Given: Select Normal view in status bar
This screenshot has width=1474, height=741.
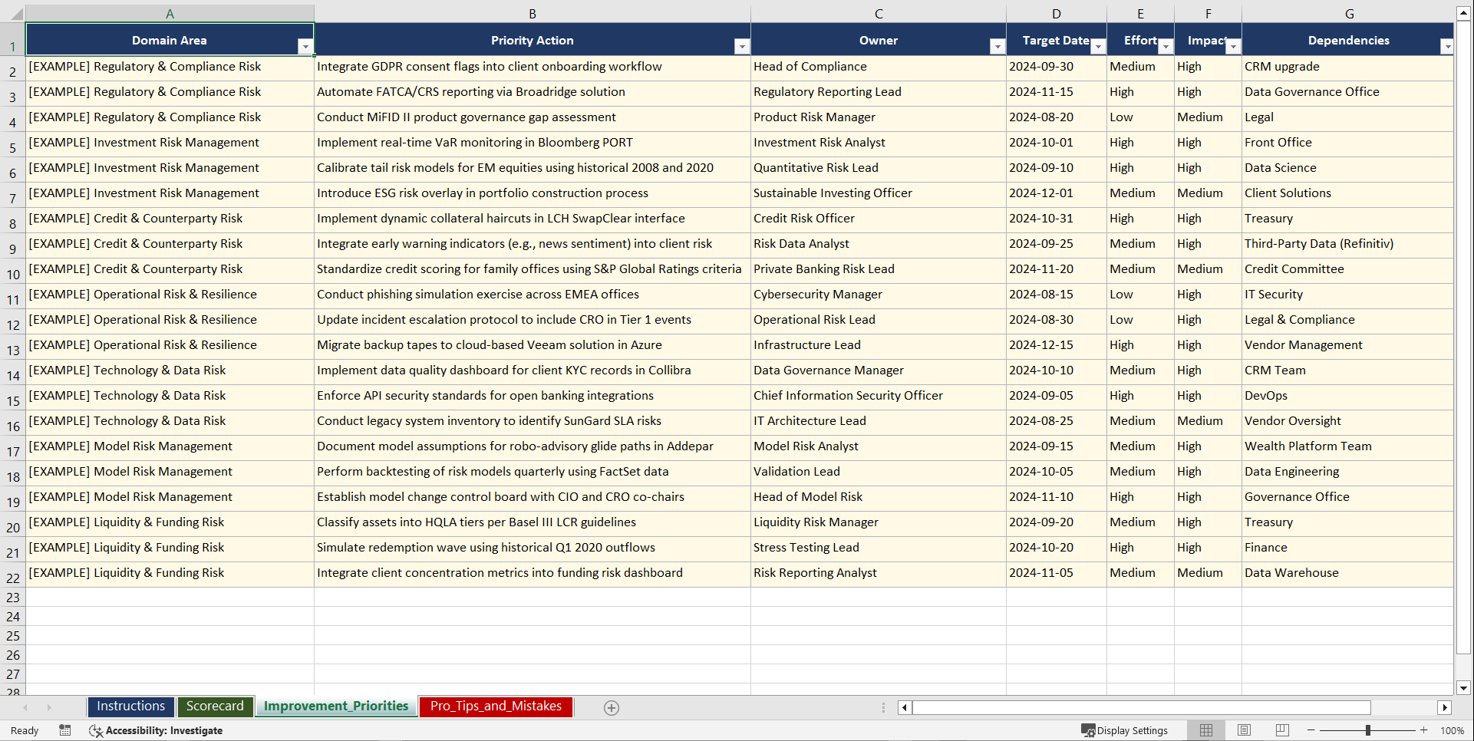Looking at the screenshot, I should click(1205, 730).
